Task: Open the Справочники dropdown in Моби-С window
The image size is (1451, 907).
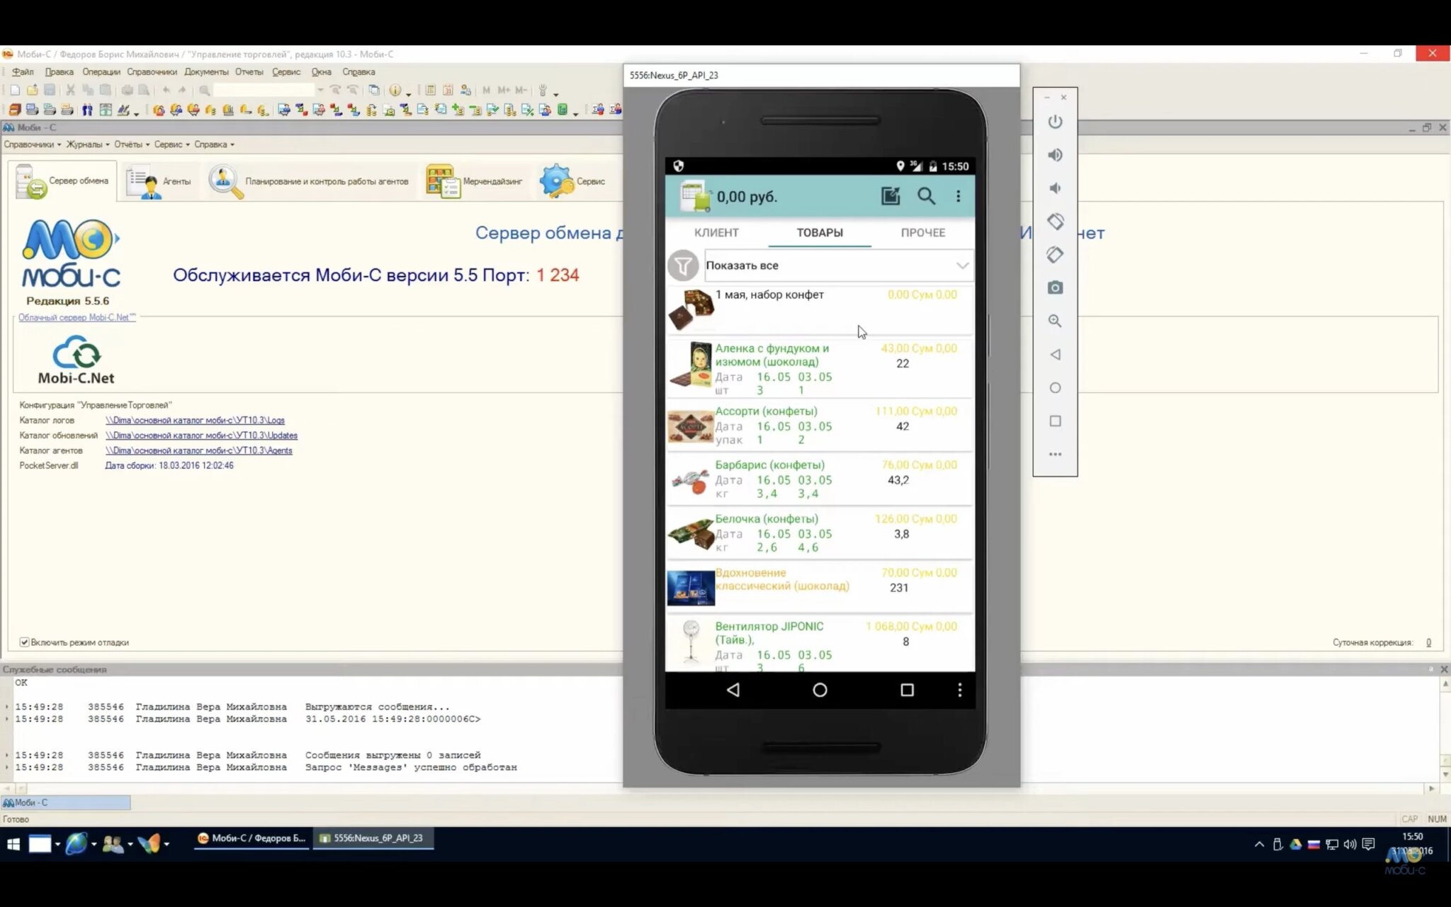Action: point(32,144)
